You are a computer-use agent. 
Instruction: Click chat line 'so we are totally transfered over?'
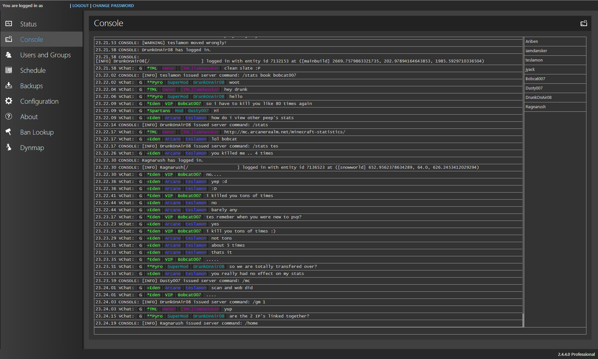click(308, 267)
